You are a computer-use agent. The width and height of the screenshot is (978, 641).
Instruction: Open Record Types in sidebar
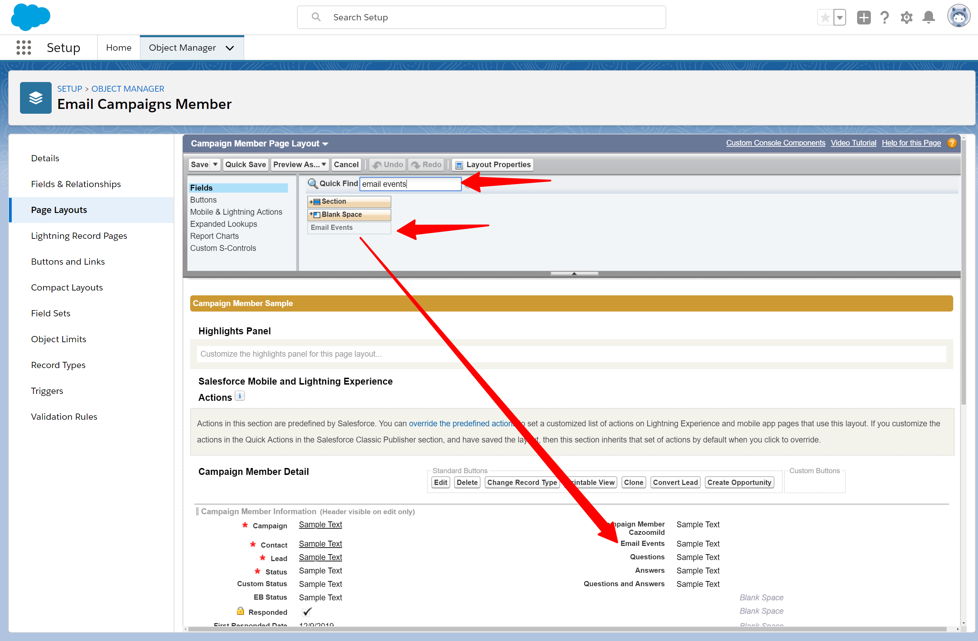pos(58,366)
